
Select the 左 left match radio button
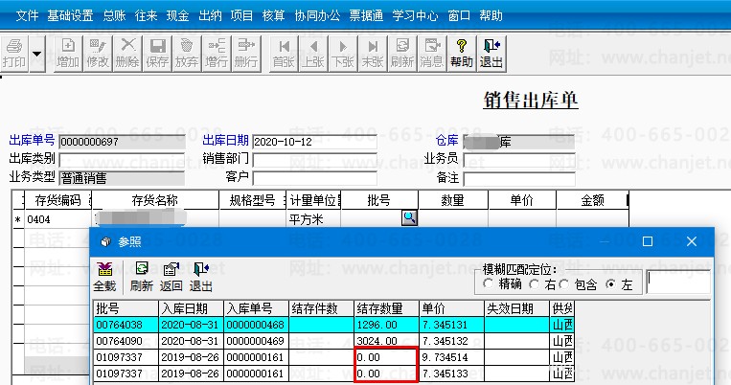[610, 283]
